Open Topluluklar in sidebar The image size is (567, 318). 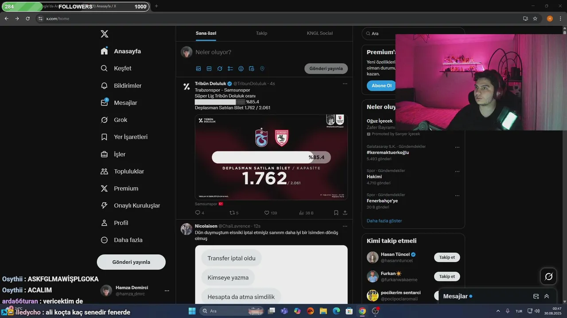[123, 171]
